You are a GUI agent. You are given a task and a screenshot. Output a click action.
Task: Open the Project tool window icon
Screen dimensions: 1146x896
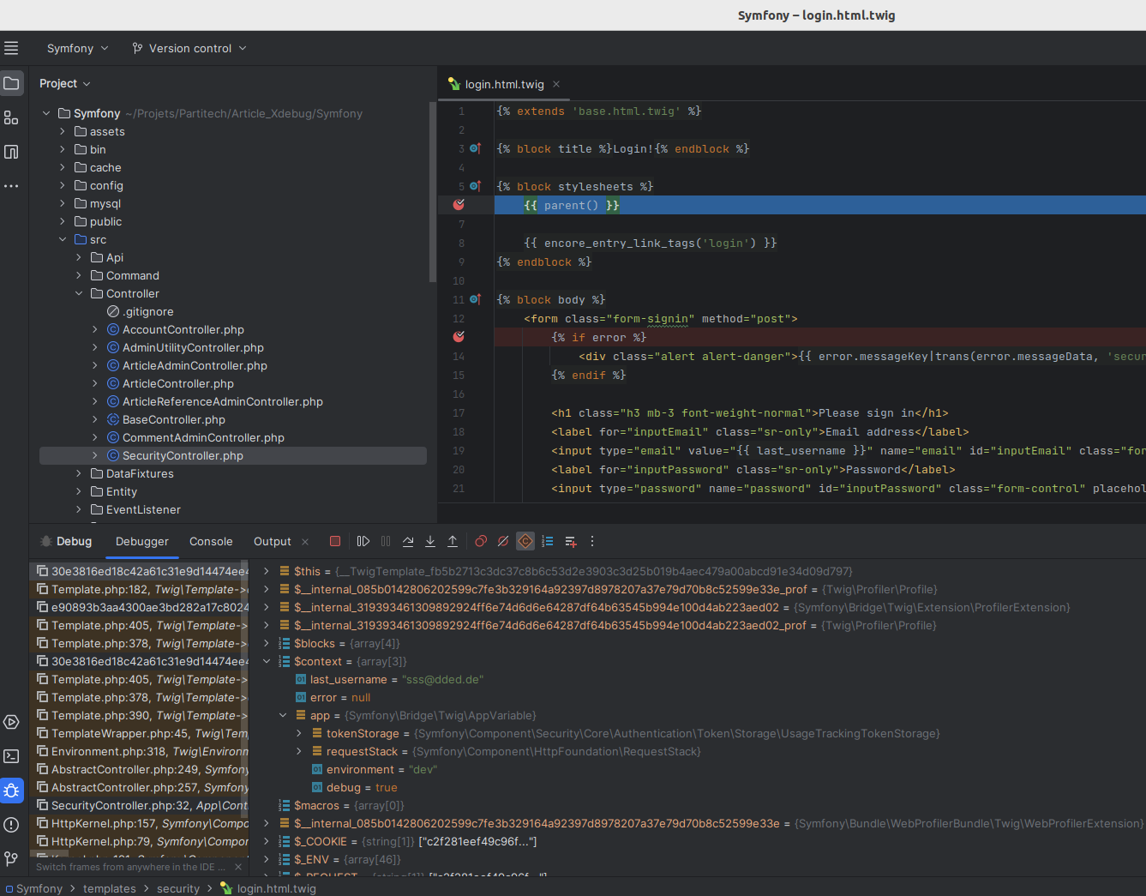pyautogui.click(x=11, y=83)
